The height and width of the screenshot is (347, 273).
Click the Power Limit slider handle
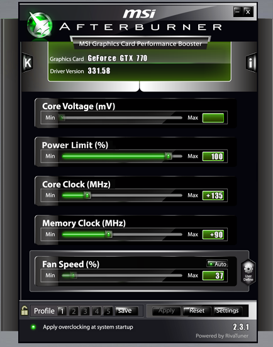[x=169, y=156]
